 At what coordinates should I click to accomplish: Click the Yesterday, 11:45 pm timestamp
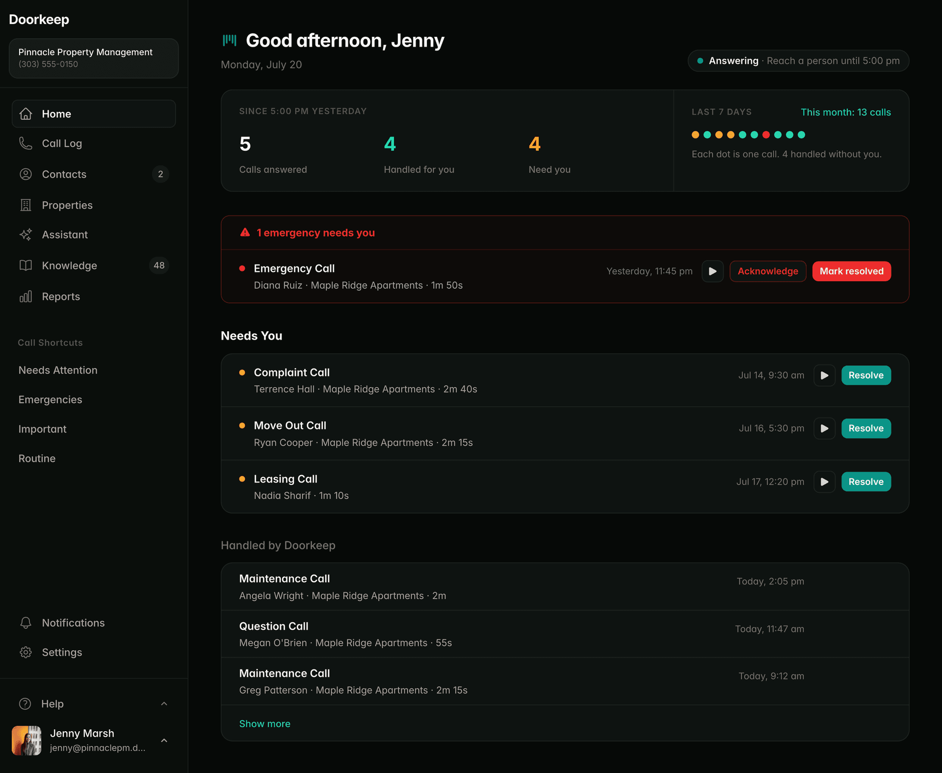pos(649,271)
